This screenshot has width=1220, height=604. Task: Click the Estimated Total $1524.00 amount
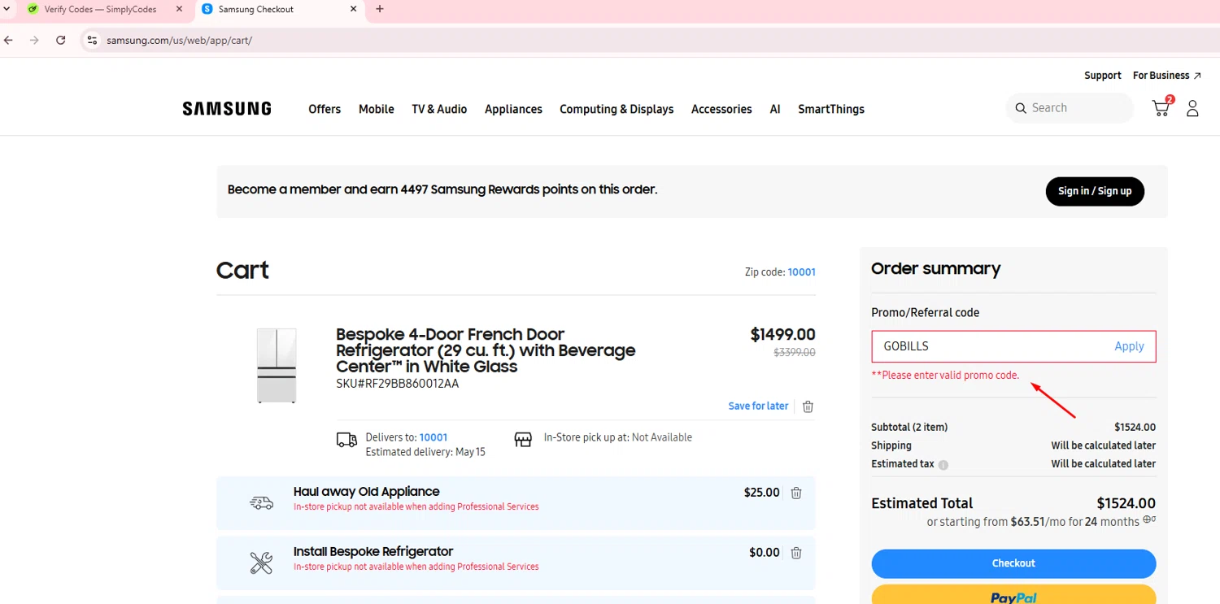(x=1126, y=503)
